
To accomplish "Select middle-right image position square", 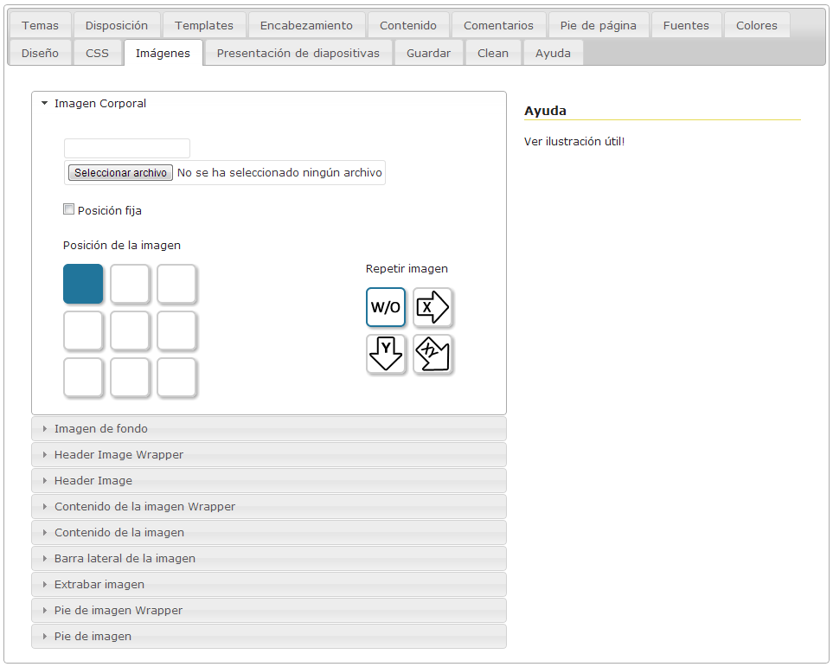I will coord(176,330).
